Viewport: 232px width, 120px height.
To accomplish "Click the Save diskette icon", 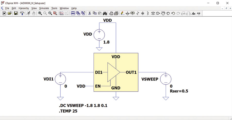I will tap(16, 13).
